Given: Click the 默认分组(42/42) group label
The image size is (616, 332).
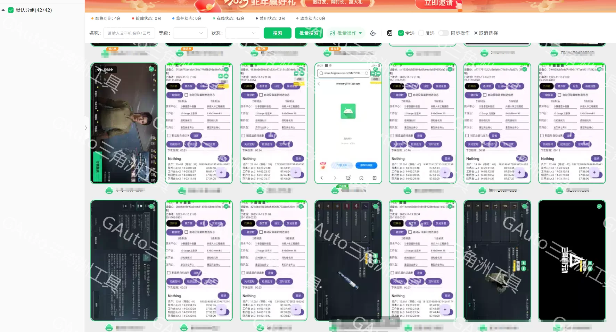Looking at the screenshot, I should 34,10.
